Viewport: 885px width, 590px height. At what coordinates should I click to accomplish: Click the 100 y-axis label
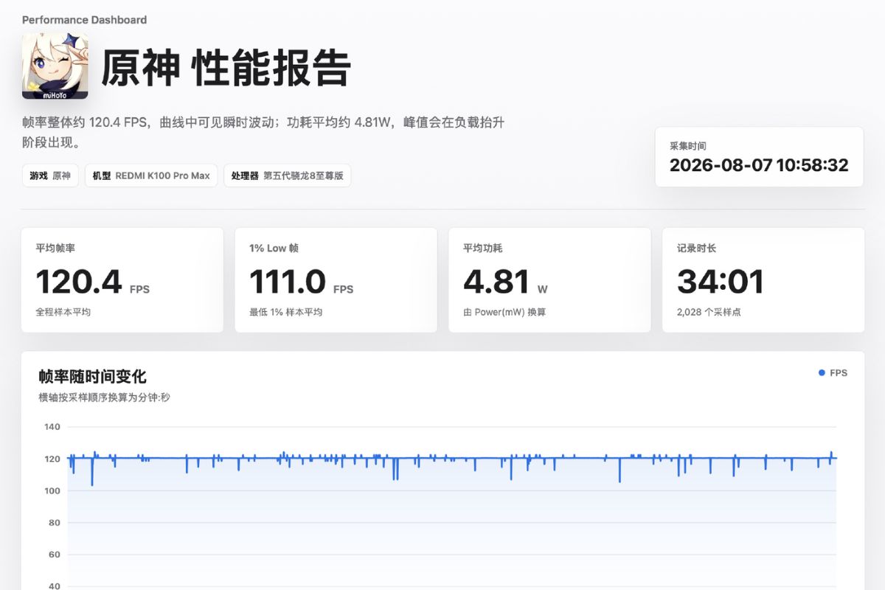point(52,490)
